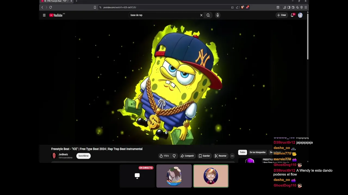Open the YouTube account avatar menu
The height and width of the screenshot is (195, 348).
300,15
